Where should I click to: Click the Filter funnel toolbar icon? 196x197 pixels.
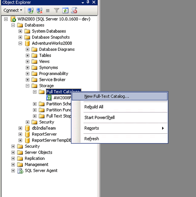point(56,11)
